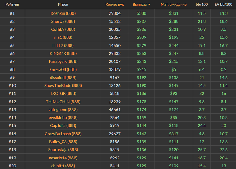Image resolution: width=236 pixels, height=169 pixels.
Task: Select hands count 46661
Action: pos(115,110)
